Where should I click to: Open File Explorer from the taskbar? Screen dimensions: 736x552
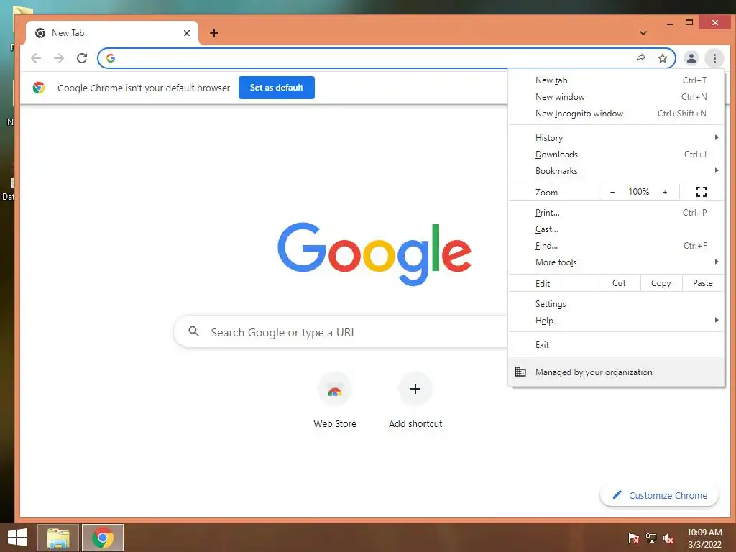tap(58, 538)
